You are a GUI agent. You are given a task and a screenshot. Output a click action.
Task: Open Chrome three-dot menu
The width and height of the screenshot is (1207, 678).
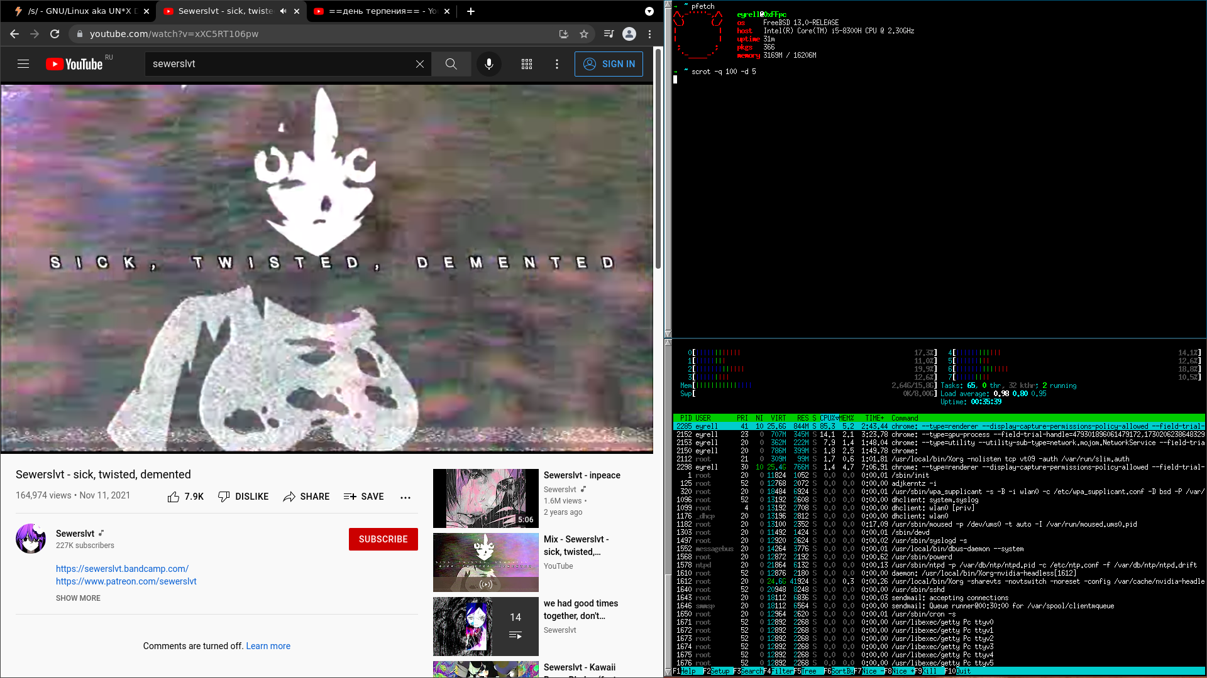tap(650, 34)
